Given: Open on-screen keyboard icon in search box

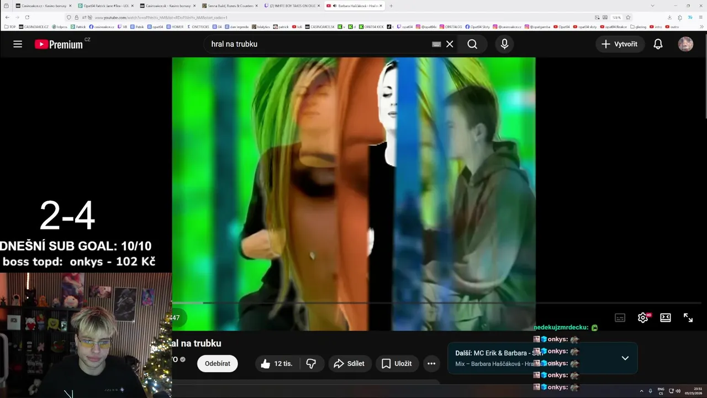Looking at the screenshot, I should pyautogui.click(x=436, y=44).
